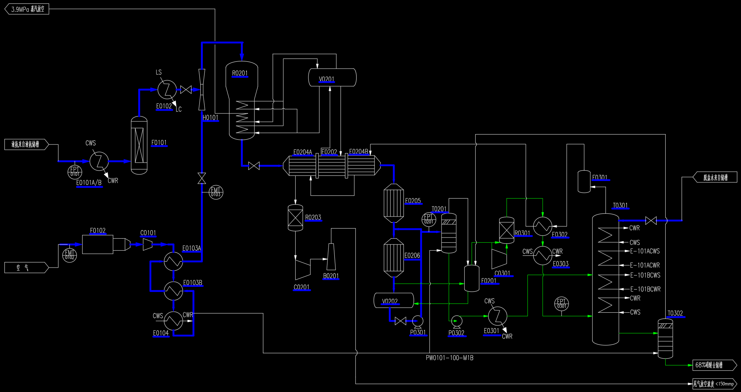Select the P0301 pump symbol
Screen dimensions: 741x392
[418, 321]
